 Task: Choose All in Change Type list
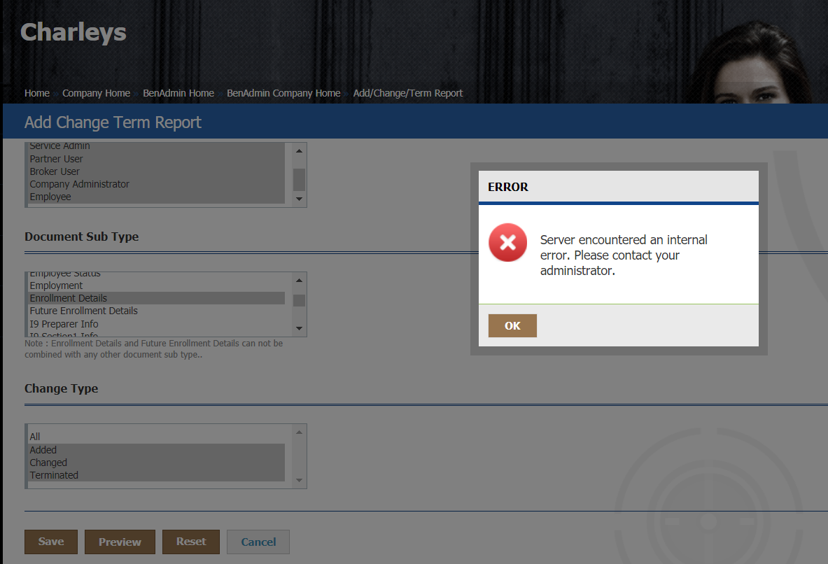35,437
